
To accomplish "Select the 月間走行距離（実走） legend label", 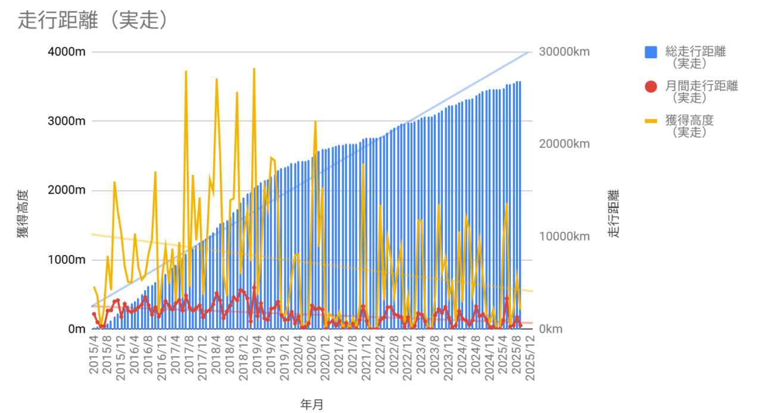I will (701, 92).
